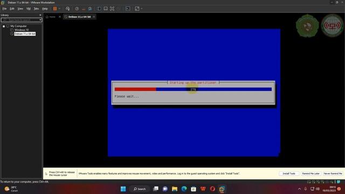
Task: Click the Remind Me Later button
Action: coord(310,174)
